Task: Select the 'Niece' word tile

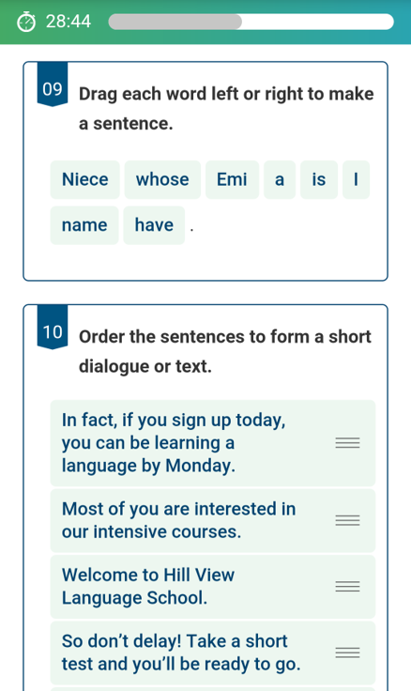Action: tap(85, 180)
